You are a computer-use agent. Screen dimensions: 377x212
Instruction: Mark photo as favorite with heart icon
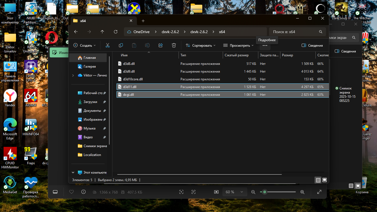[x=71, y=192]
